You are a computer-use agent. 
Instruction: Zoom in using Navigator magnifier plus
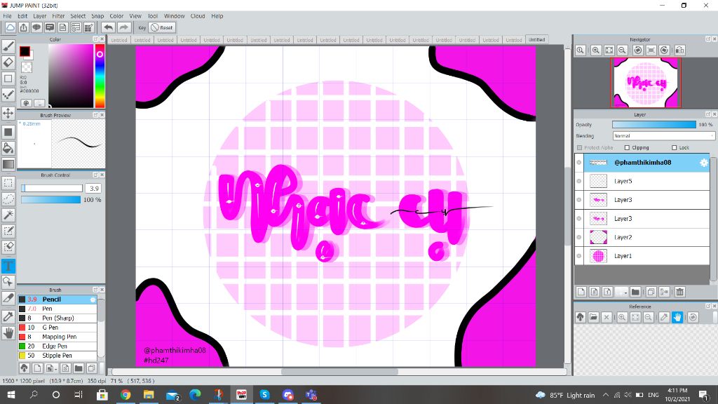(x=596, y=50)
